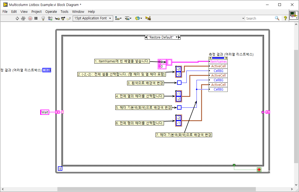Click the vertical scrollbar down arrow

coord(296,185)
